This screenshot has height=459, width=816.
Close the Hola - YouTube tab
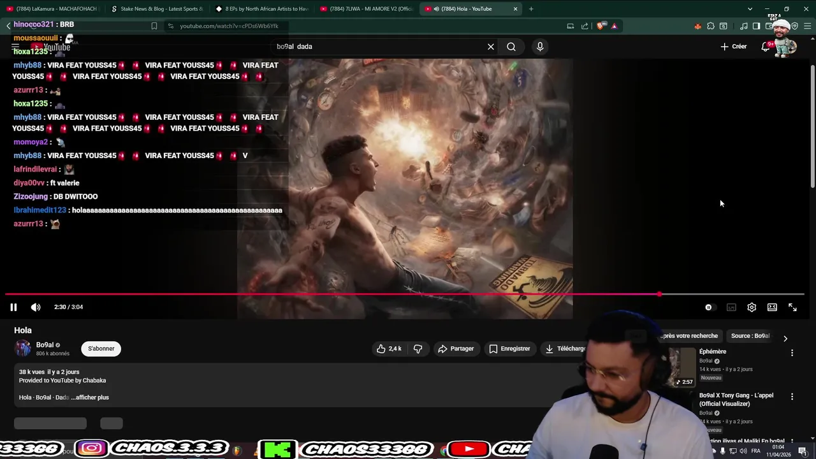515,9
